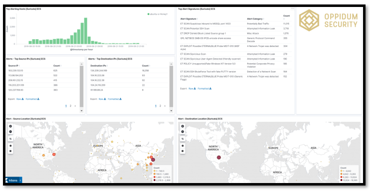Zoom out on the Source Location map

point(10,132)
